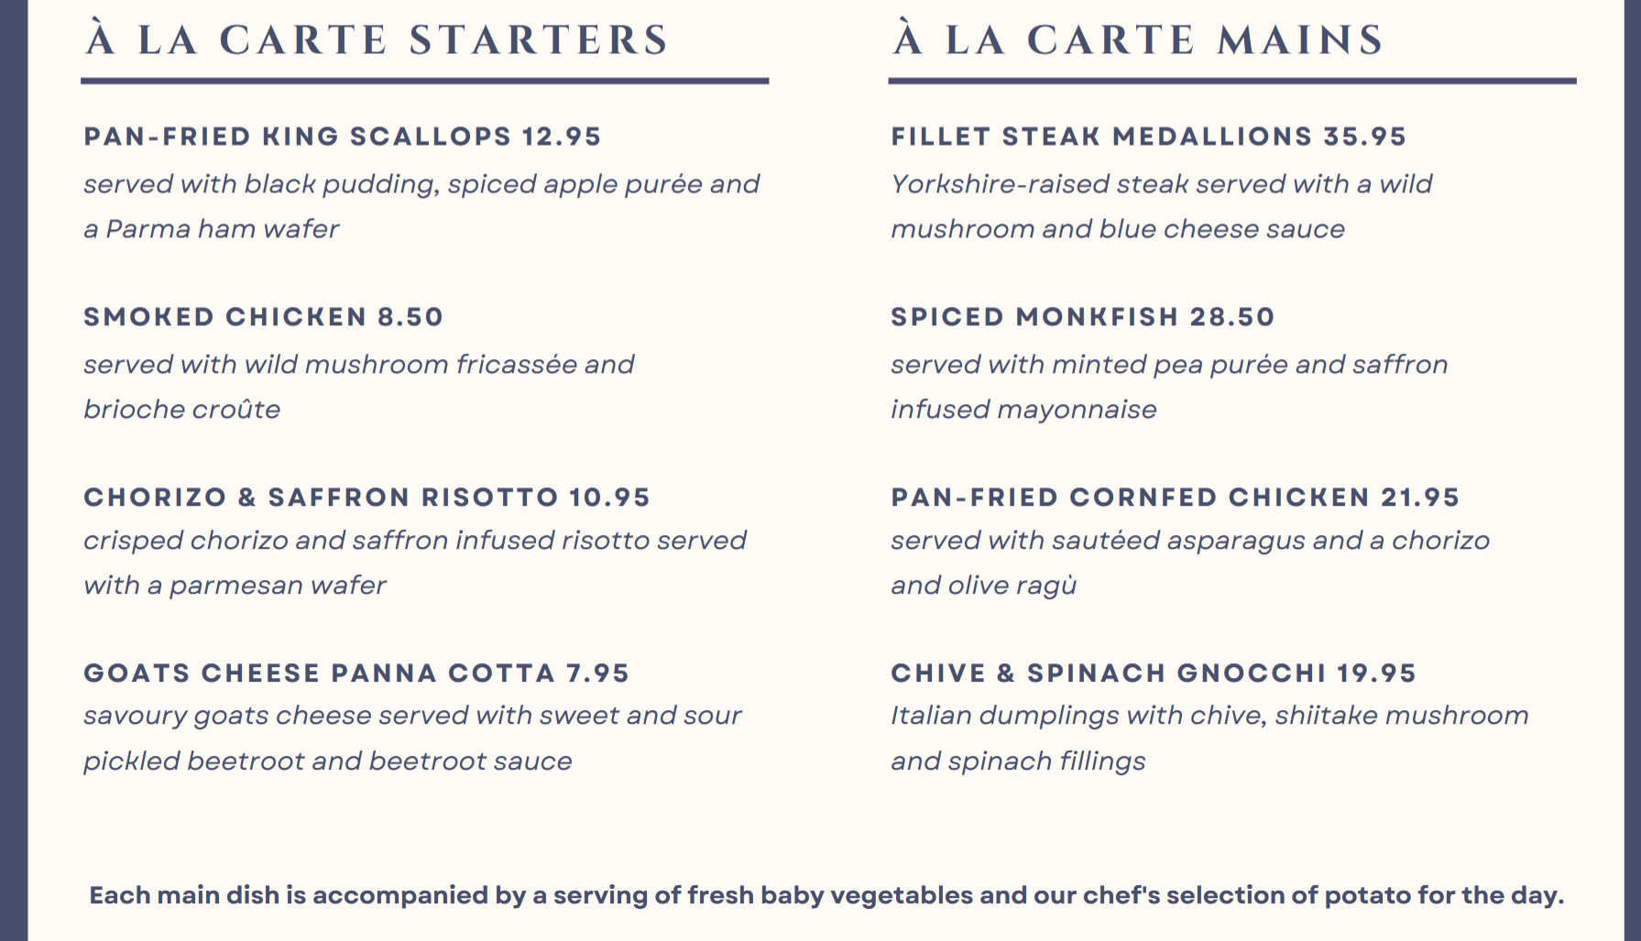Click the Yorkshire-raised steak description
1641x941 pixels.
coord(1161,205)
